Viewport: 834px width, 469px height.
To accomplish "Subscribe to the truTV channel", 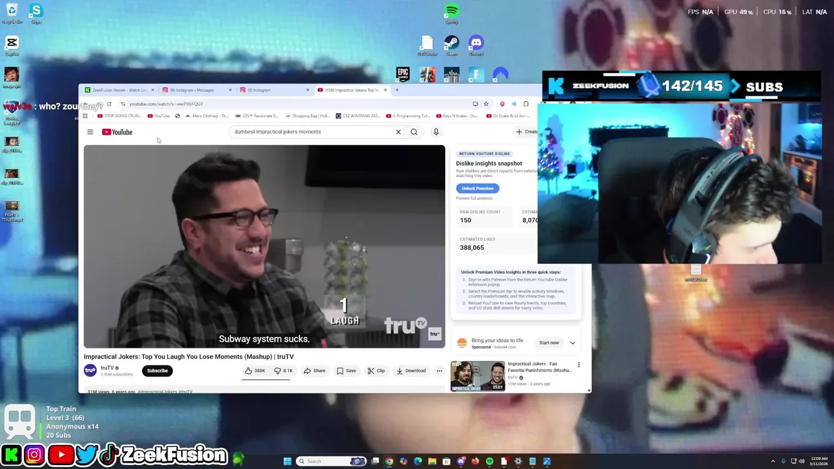I will point(157,371).
